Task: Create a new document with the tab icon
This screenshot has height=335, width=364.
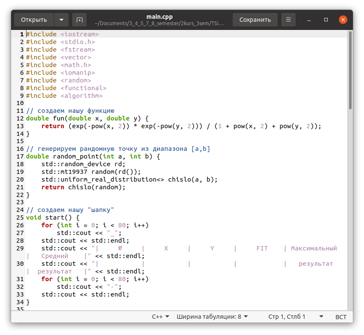Action: (x=79, y=20)
